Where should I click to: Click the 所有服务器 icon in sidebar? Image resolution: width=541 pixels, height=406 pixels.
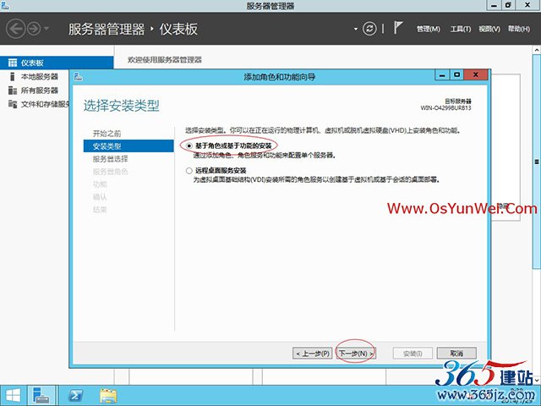pos(13,91)
